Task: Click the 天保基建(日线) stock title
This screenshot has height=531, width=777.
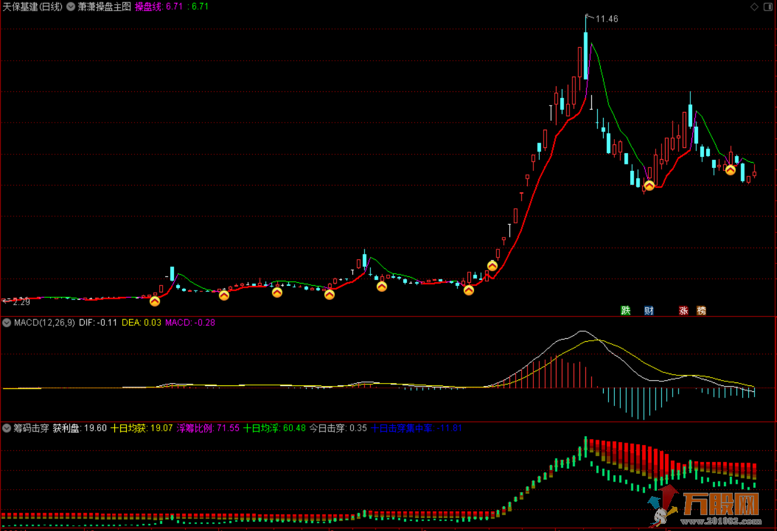Action: (x=32, y=7)
